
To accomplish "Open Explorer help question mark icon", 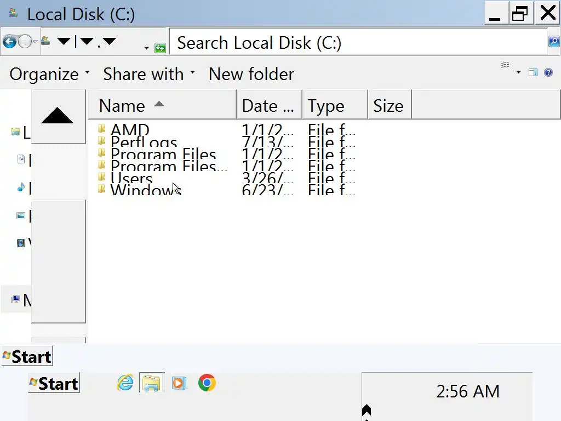I will coord(548,72).
